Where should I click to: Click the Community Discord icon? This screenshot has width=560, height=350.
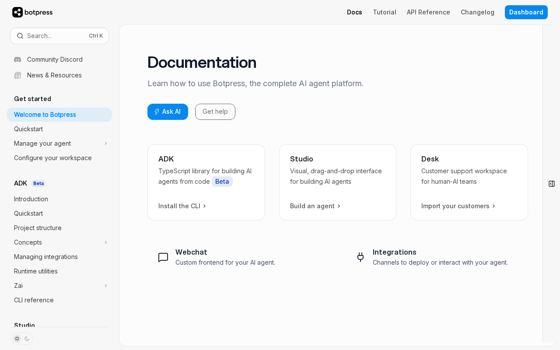(17, 59)
